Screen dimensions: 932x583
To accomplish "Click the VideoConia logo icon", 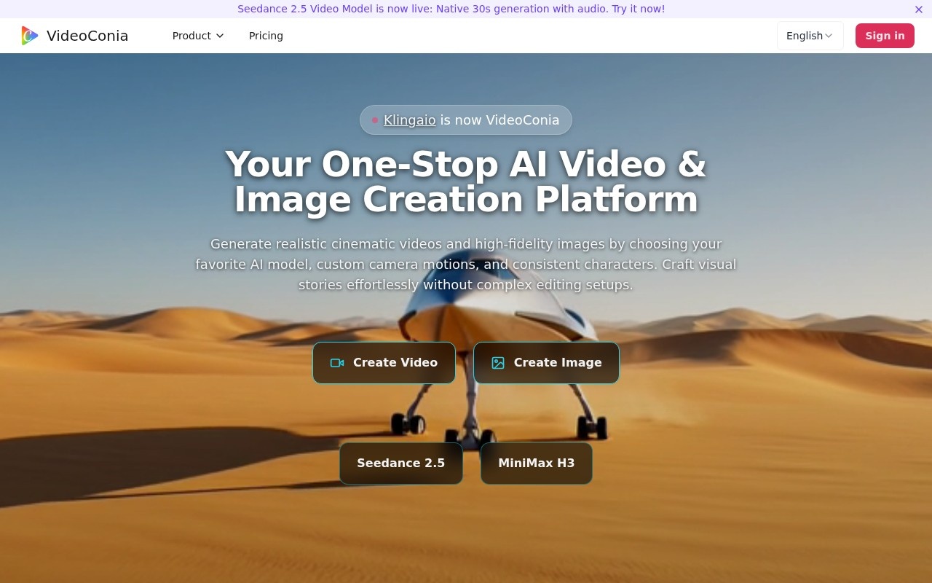I will (x=29, y=36).
